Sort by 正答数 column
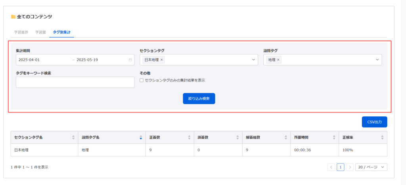Screen dimensions: 406x185 [189, 137]
